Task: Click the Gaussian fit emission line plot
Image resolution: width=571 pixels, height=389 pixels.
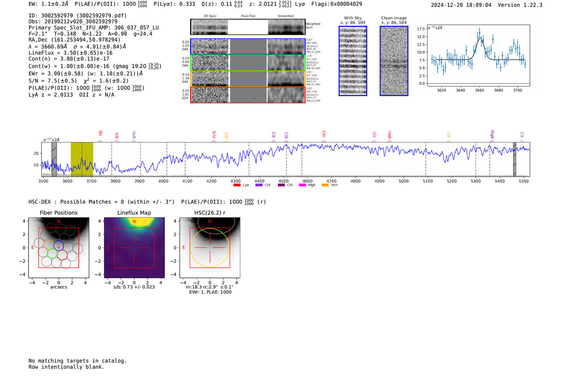Action: tap(479, 55)
